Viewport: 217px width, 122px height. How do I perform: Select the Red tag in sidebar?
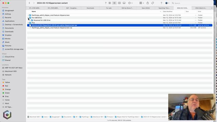(x=6, y=86)
